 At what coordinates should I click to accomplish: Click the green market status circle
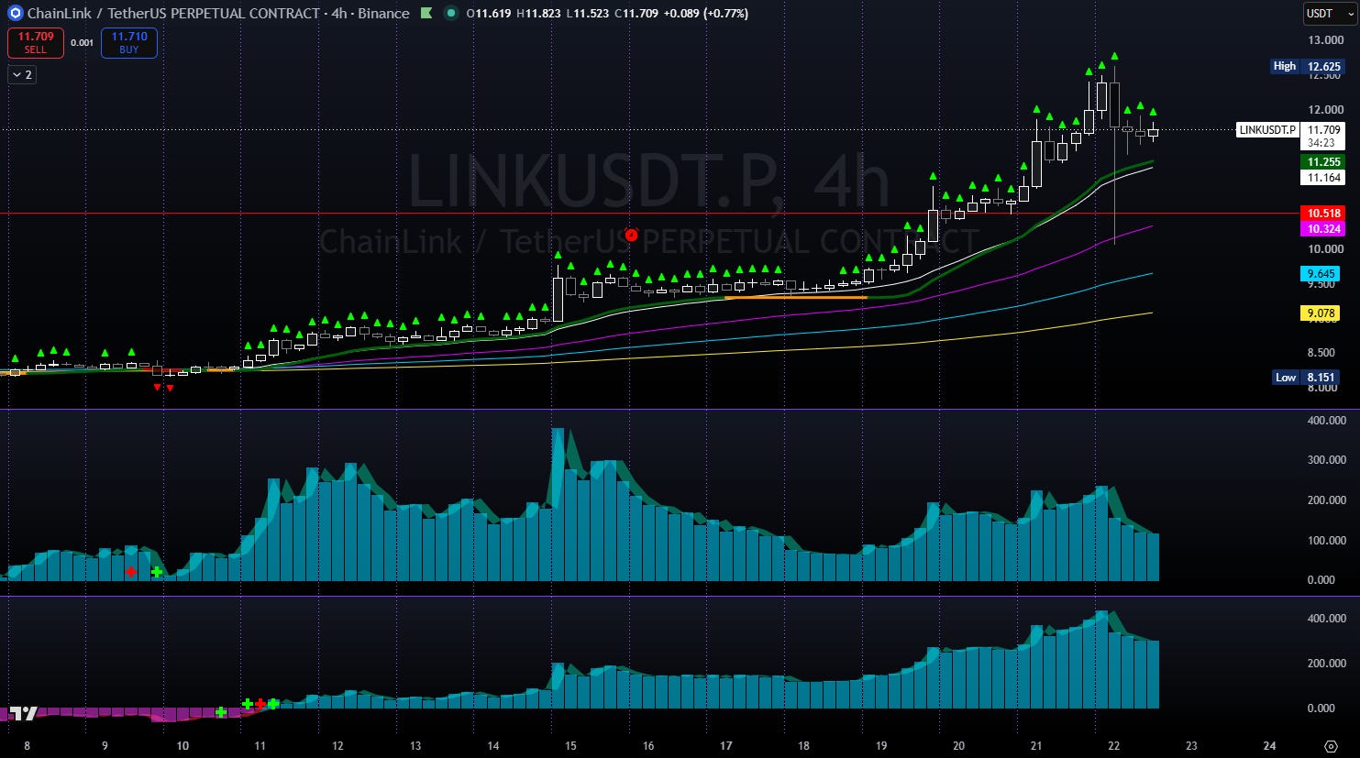tap(450, 14)
